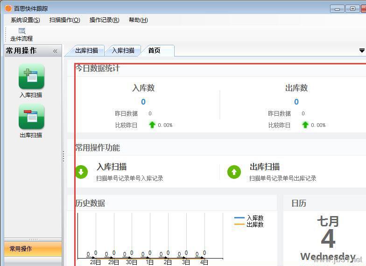This screenshot has width=366, height=266.
Task: Click the green up-arrow 出库扫描 icon
Action: click(x=234, y=172)
